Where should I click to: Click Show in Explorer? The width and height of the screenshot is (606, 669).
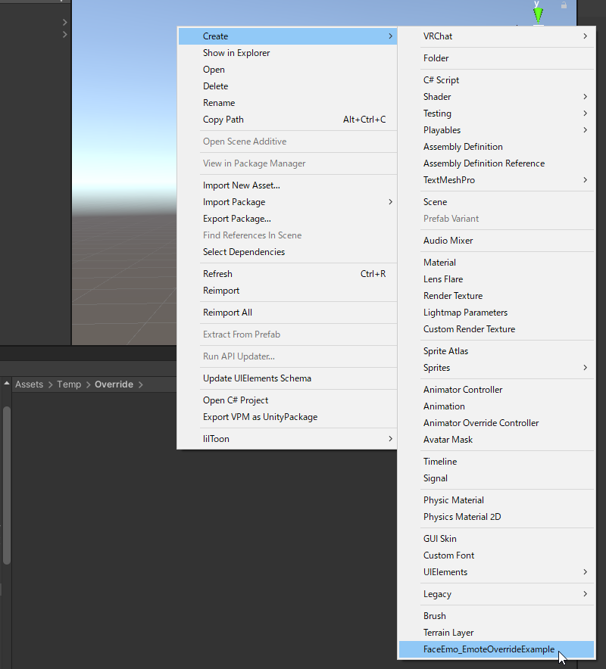click(236, 53)
